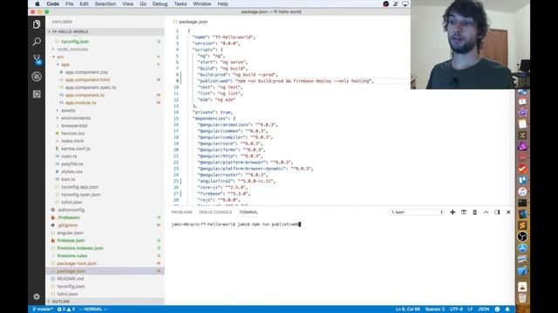
Task: Open README.md in the explorer
Action: pyautogui.click(x=70, y=279)
